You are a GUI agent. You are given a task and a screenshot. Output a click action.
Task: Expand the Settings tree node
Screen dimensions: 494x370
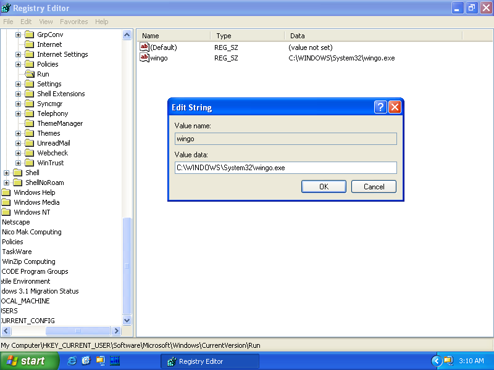(x=19, y=84)
